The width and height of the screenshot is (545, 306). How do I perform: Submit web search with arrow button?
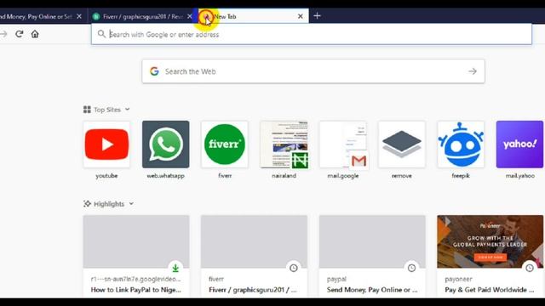(x=472, y=71)
